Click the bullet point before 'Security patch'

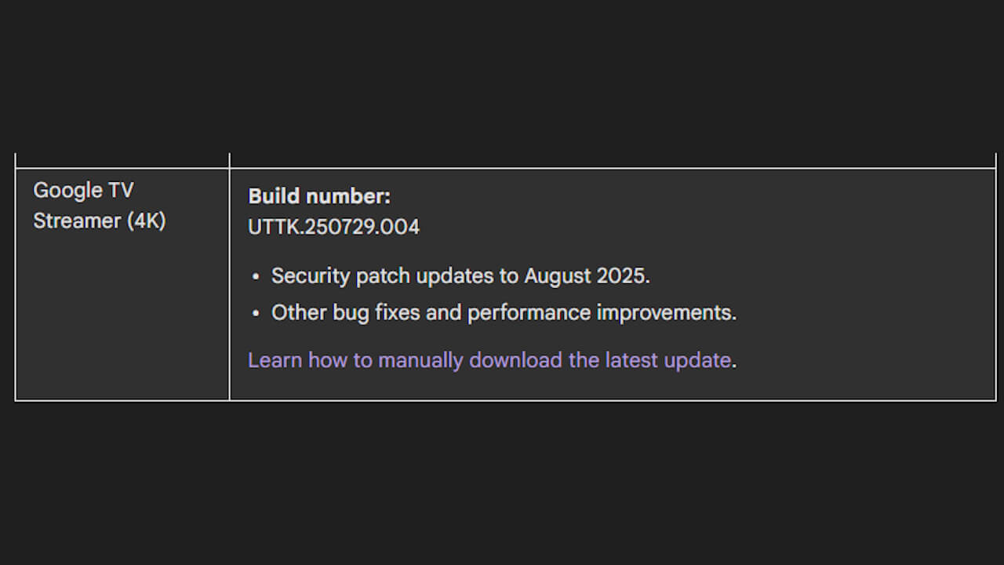256,277
